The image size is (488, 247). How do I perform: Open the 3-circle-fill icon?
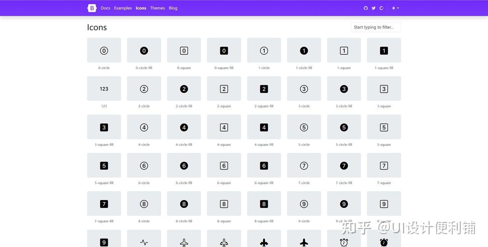(x=344, y=88)
